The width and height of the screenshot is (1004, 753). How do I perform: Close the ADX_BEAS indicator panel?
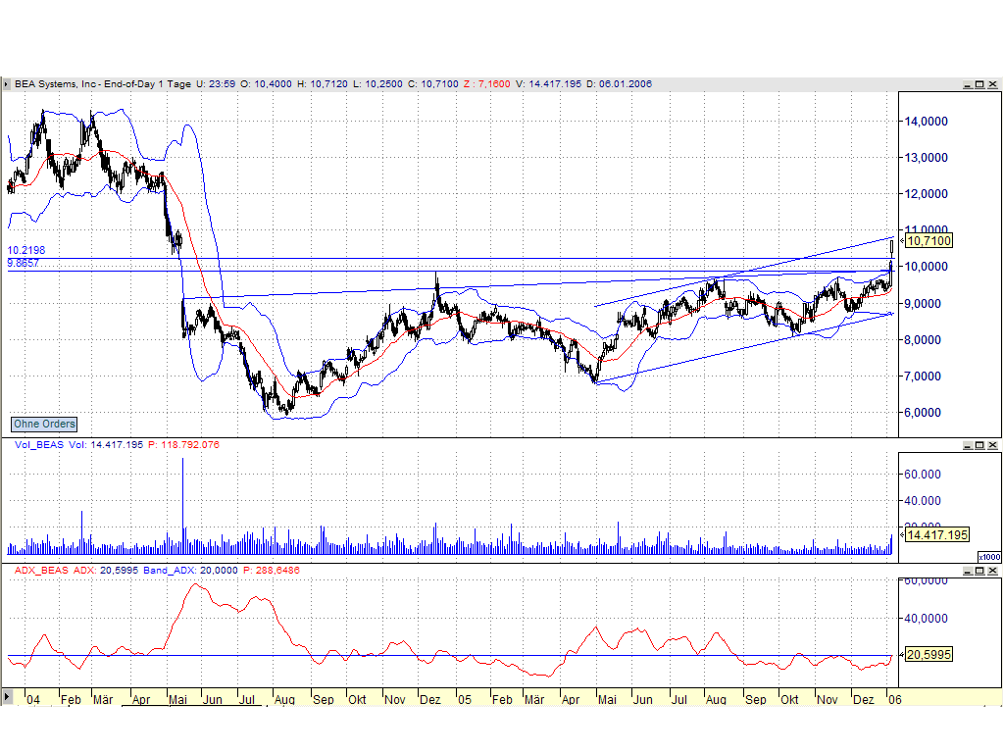pos(991,570)
